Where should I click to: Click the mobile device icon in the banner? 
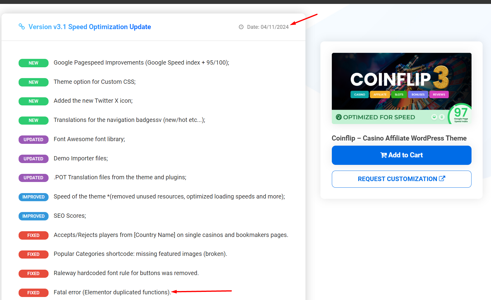pyautogui.click(x=442, y=117)
